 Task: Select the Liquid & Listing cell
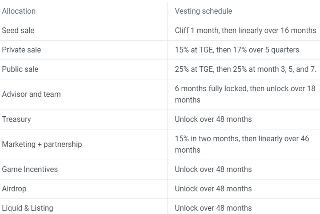27,208
